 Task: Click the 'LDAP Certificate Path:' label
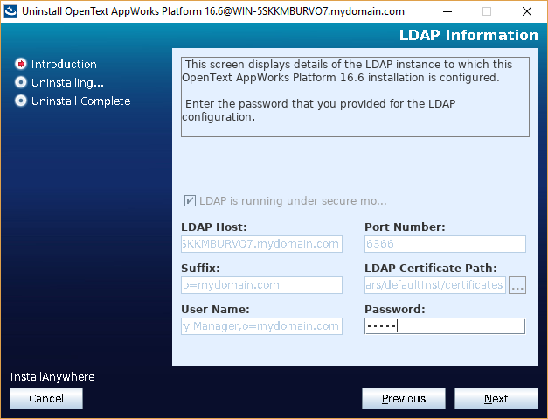431,269
